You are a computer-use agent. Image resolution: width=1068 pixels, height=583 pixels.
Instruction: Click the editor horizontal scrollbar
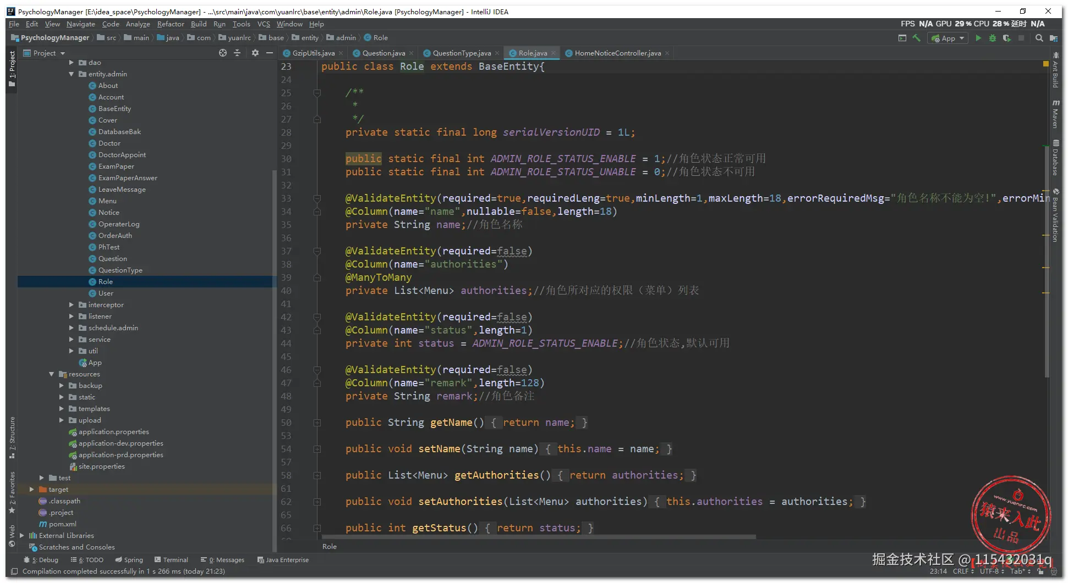(539, 537)
